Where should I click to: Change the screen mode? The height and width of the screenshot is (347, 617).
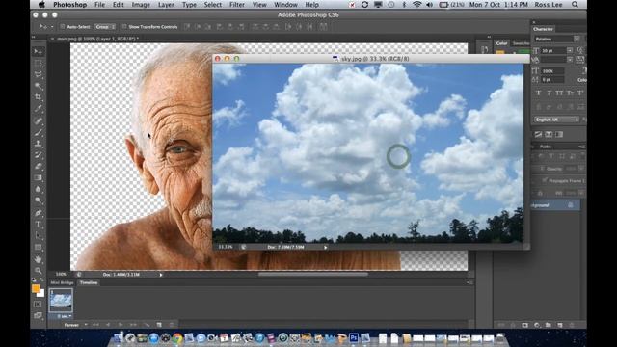38,315
